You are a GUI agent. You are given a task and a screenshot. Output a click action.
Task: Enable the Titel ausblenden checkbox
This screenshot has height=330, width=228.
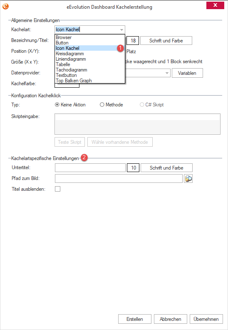[x=57, y=189]
